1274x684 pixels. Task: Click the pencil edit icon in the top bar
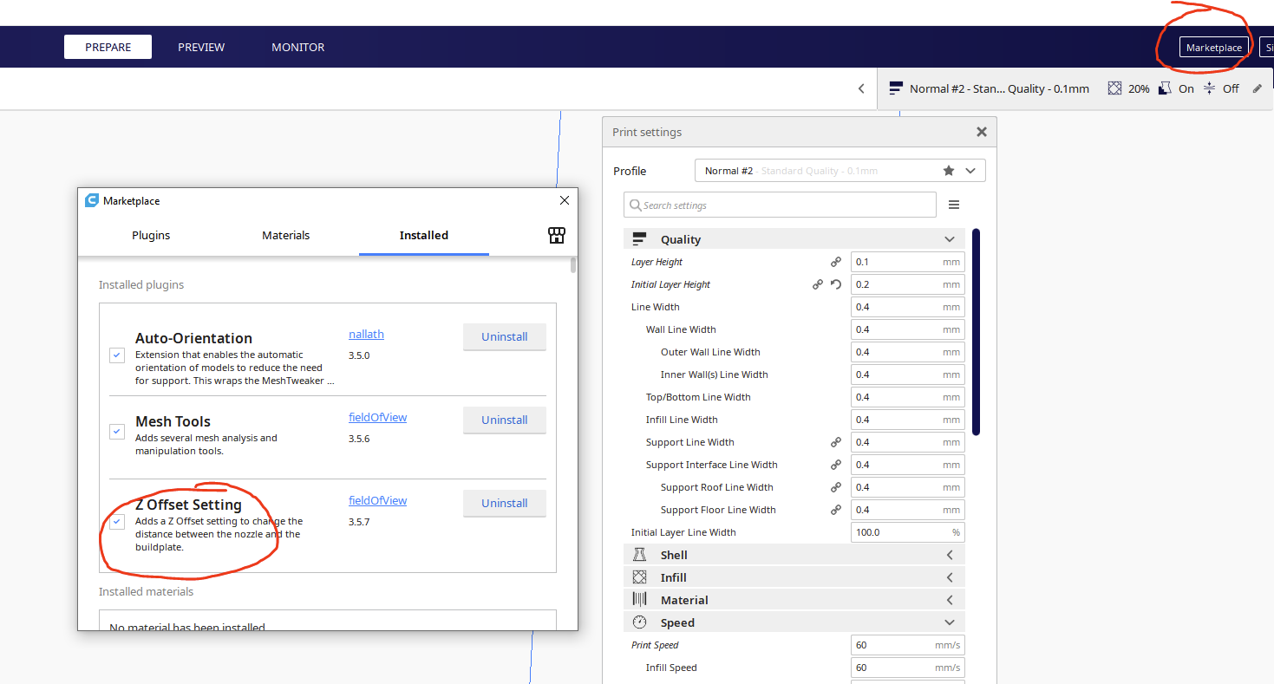1258,88
